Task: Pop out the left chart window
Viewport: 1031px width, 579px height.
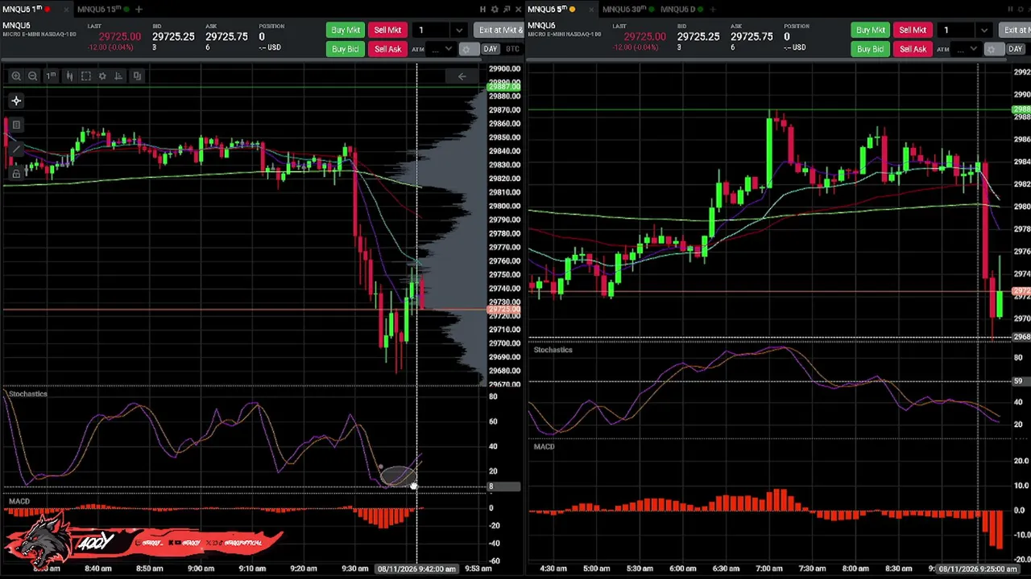Action: tap(507, 9)
